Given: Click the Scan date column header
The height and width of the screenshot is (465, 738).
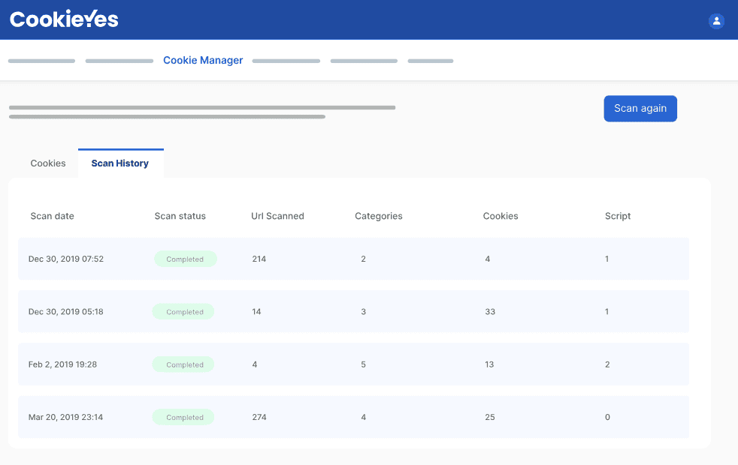Looking at the screenshot, I should [x=52, y=216].
